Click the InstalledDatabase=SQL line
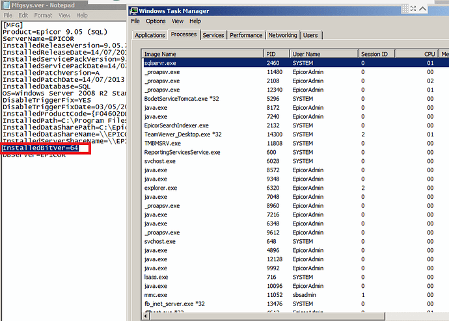The width and height of the screenshot is (449, 321). [46, 86]
